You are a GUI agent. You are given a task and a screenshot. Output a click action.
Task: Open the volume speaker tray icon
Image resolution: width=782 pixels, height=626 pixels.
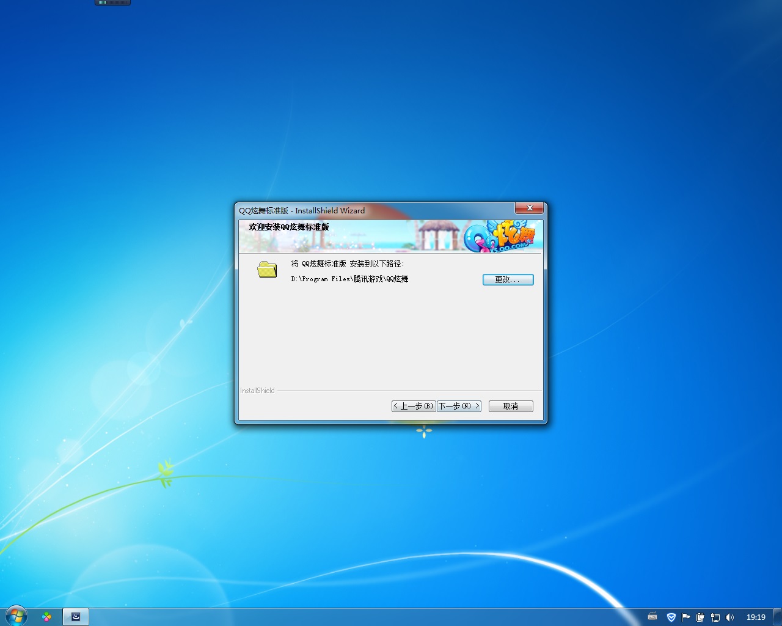point(729,617)
